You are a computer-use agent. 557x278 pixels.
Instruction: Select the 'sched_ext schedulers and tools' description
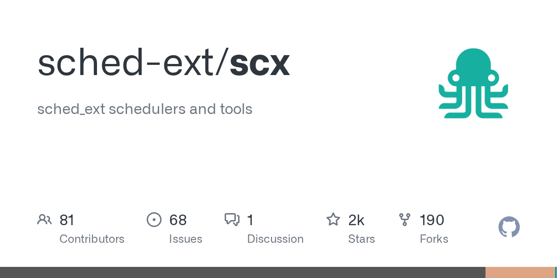click(145, 109)
